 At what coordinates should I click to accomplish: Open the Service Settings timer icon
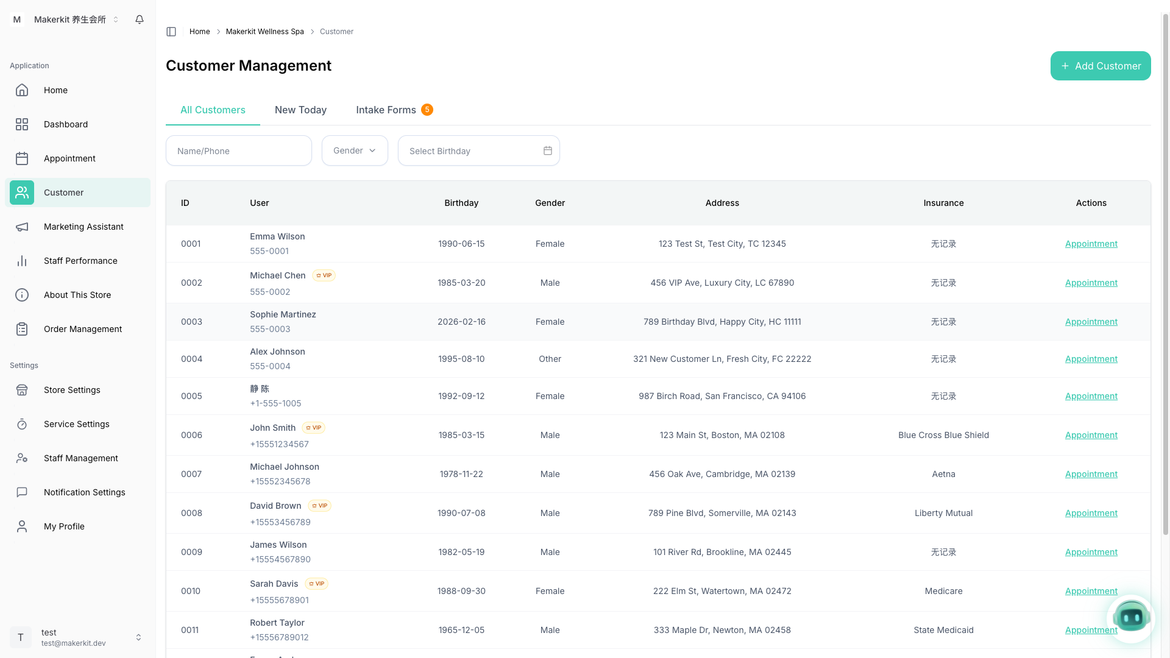[22, 424]
